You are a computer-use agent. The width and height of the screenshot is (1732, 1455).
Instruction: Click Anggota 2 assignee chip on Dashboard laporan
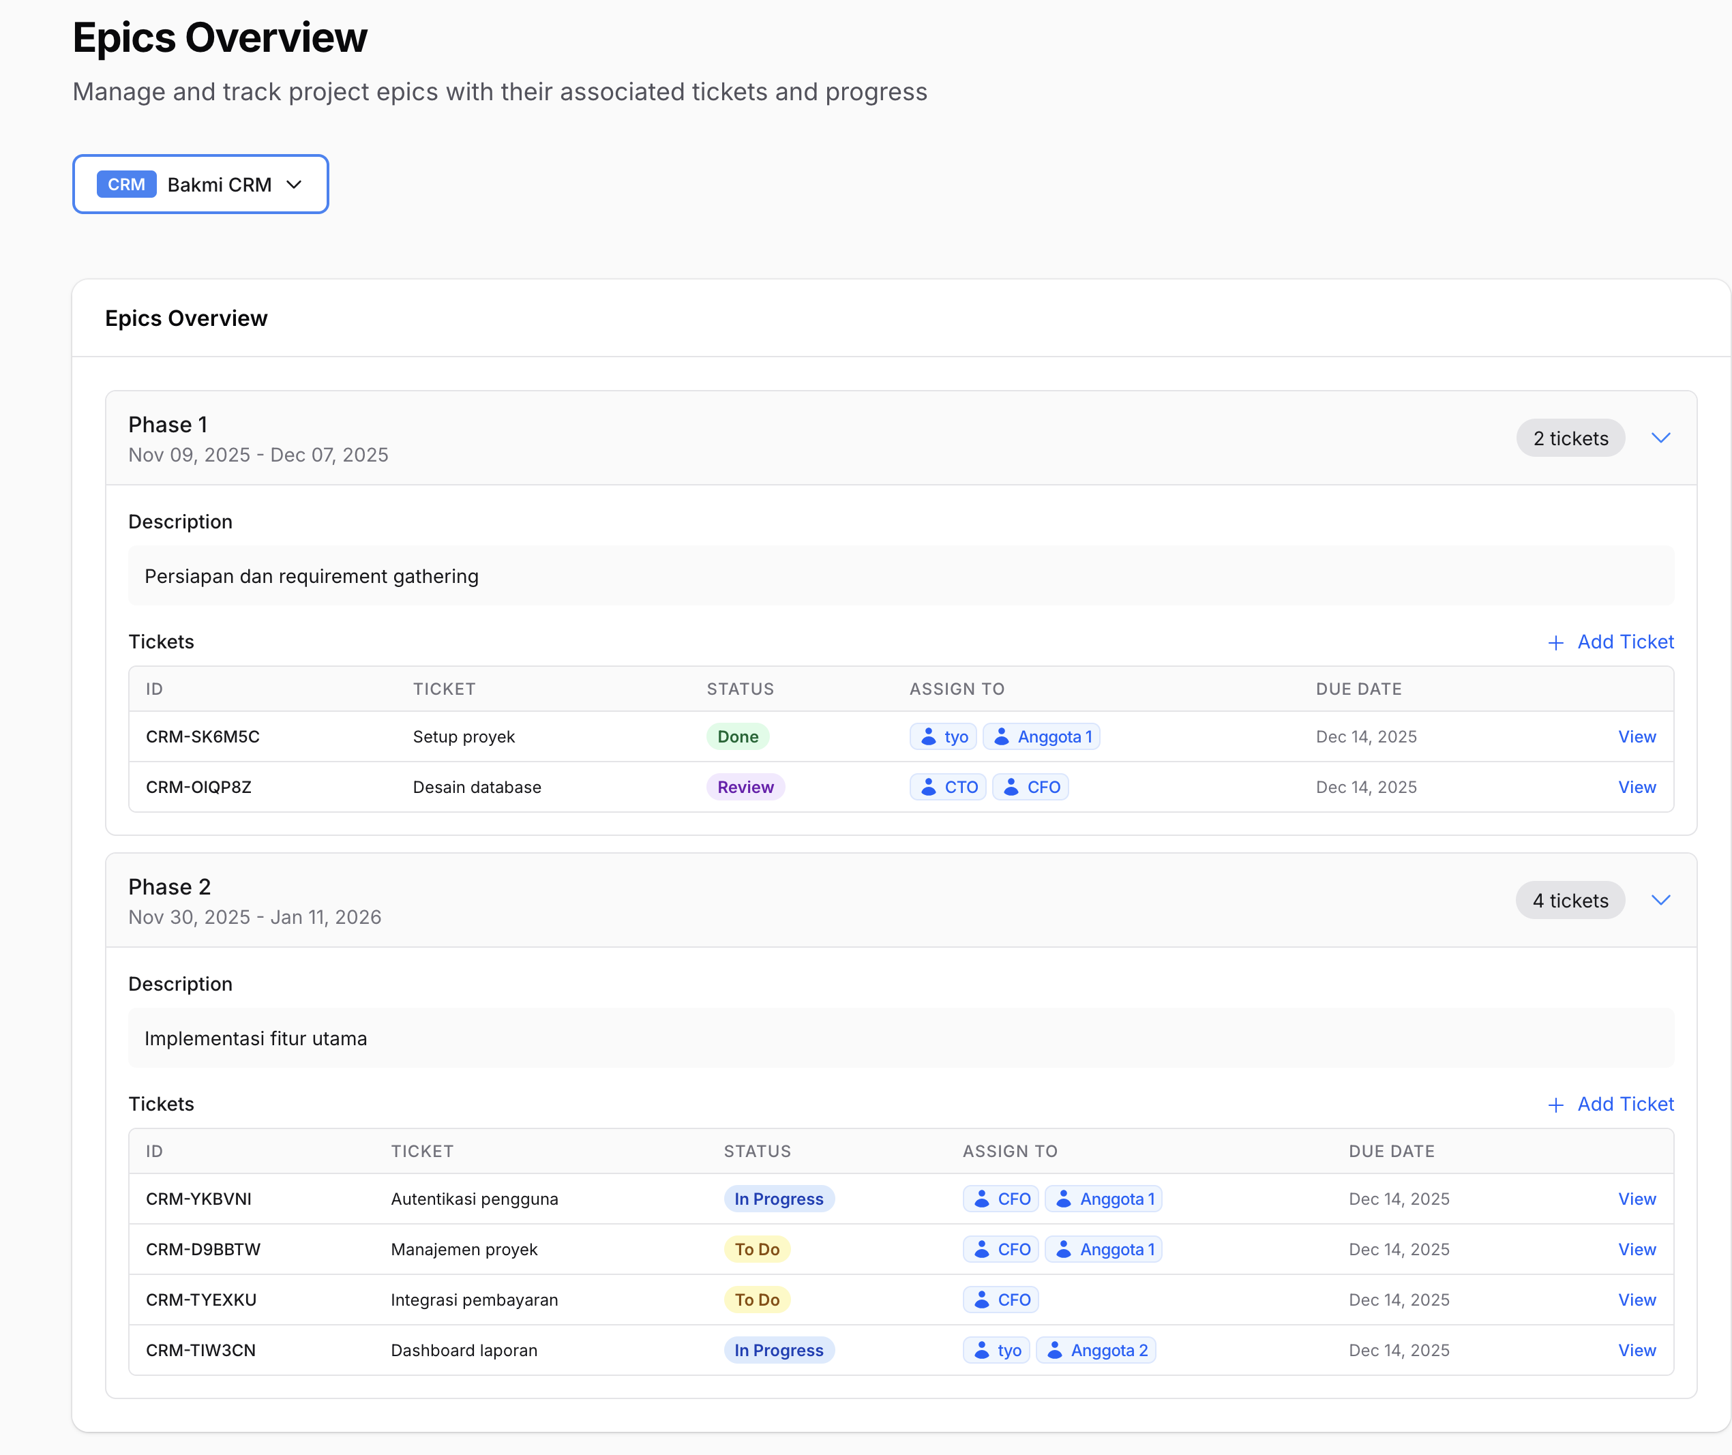1096,1350
